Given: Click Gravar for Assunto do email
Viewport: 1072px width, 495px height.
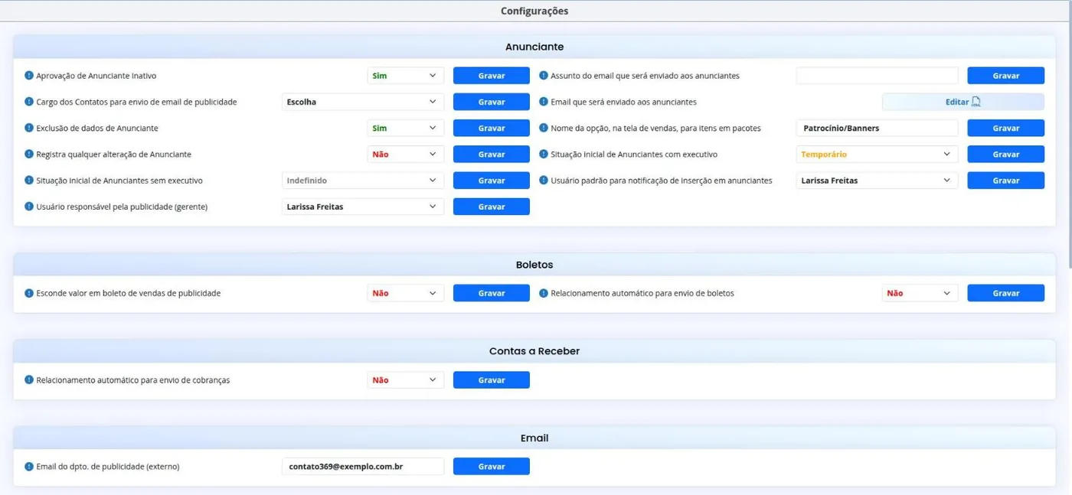Looking at the screenshot, I should 1006,76.
